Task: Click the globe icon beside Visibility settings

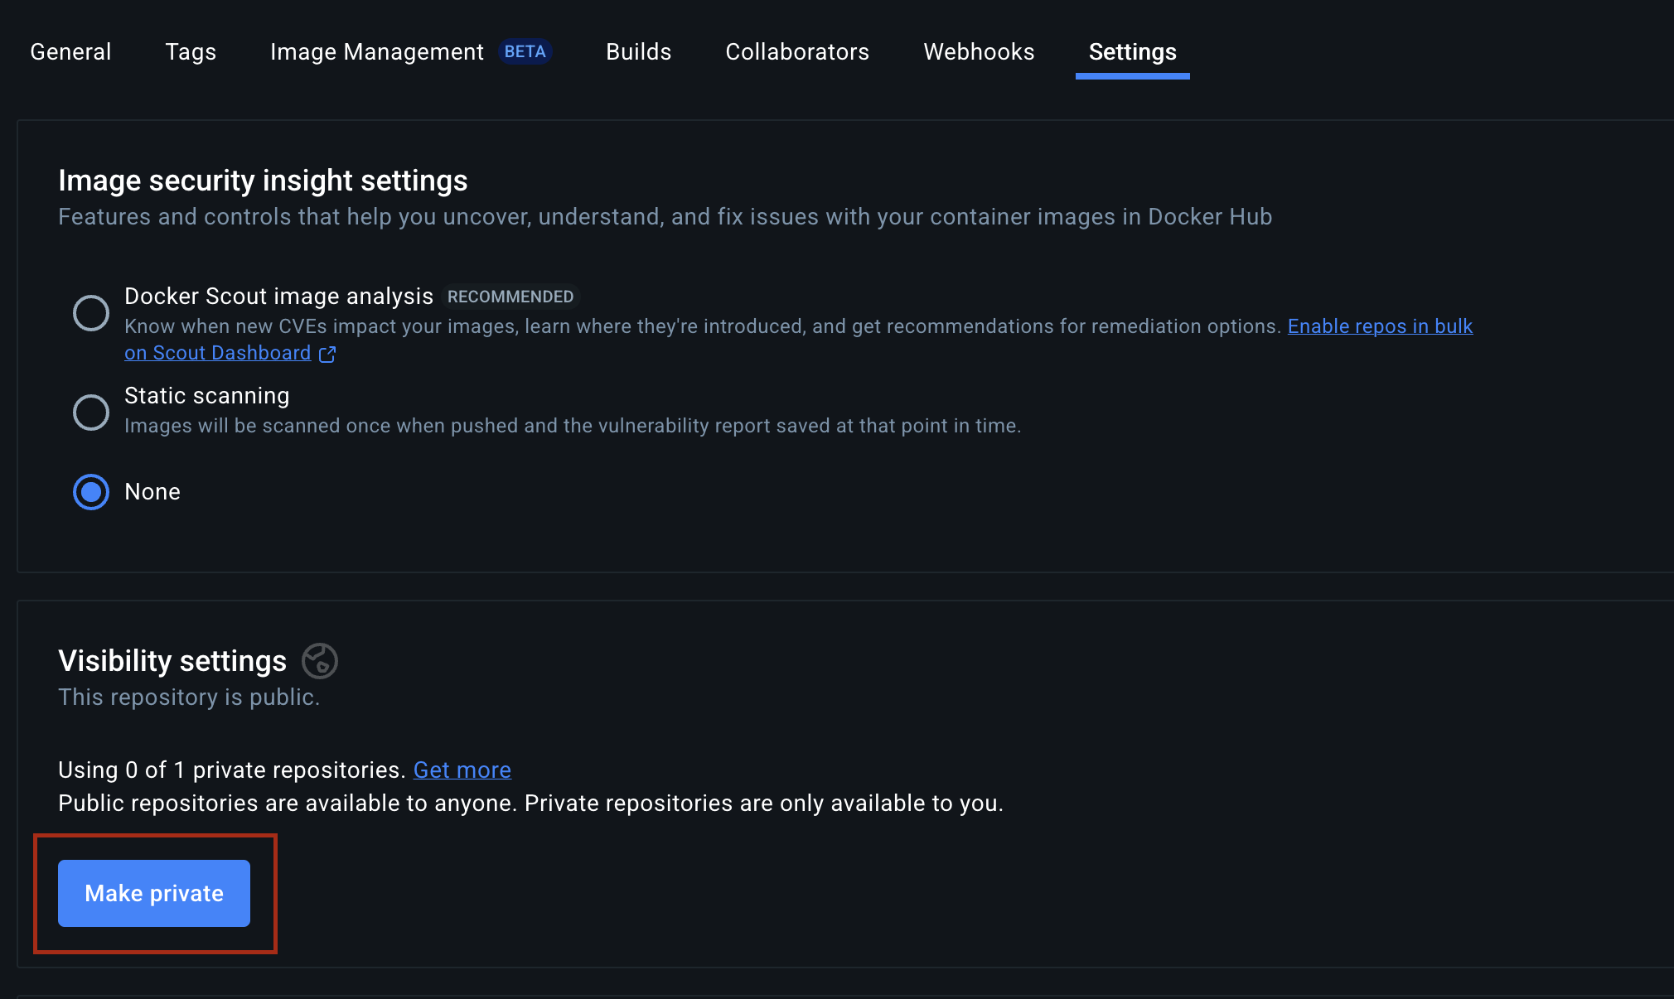Action: [320, 661]
